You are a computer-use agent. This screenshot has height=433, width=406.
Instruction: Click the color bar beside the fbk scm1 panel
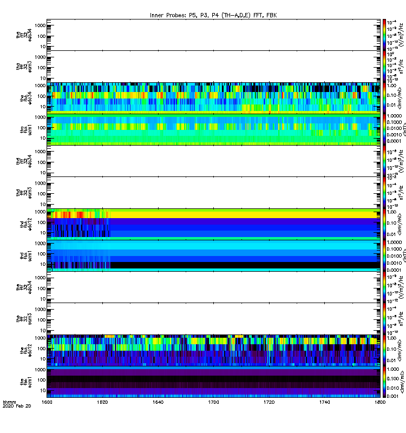pos(384,382)
